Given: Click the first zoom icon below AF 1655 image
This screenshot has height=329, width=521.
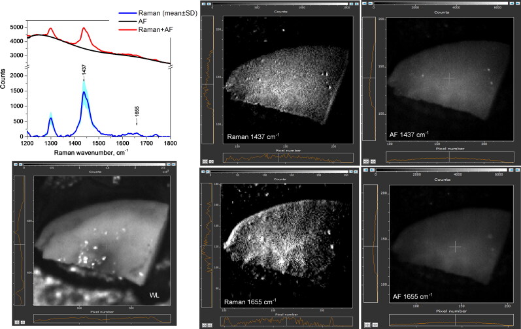Looking at the screenshot, I should pos(367,324).
